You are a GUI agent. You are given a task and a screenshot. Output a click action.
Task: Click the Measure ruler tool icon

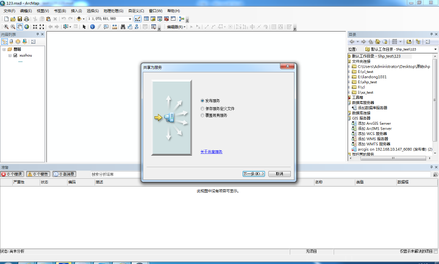115,27
